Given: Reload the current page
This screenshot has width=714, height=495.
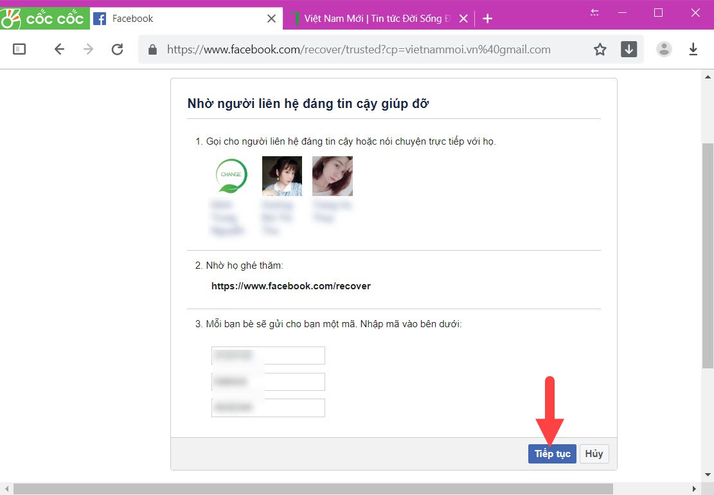Looking at the screenshot, I should [x=118, y=50].
